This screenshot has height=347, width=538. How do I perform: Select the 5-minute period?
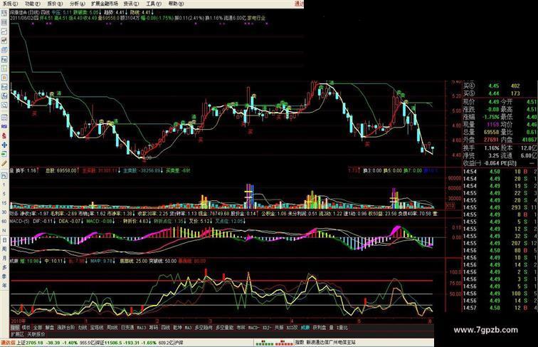coord(4,194)
